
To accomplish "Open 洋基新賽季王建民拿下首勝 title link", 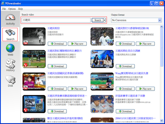I will pos(130,96).
